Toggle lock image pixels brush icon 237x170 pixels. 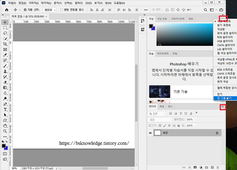(x=165, y=125)
